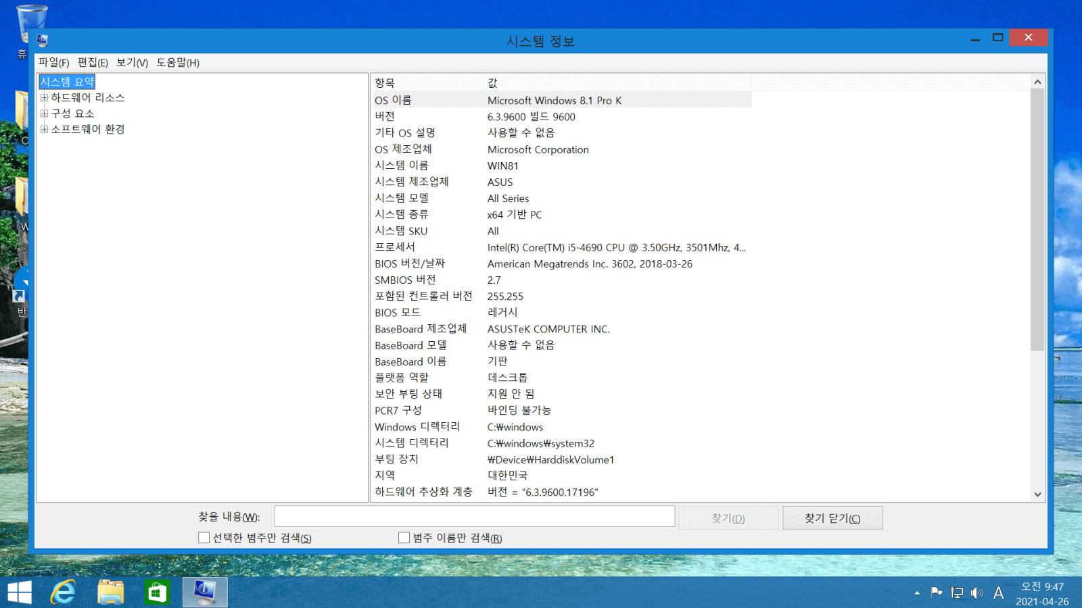The width and height of the screenshot is (1082, 608).
Task: Select the 기타 OS 설명 row
Action: (561, 133)
